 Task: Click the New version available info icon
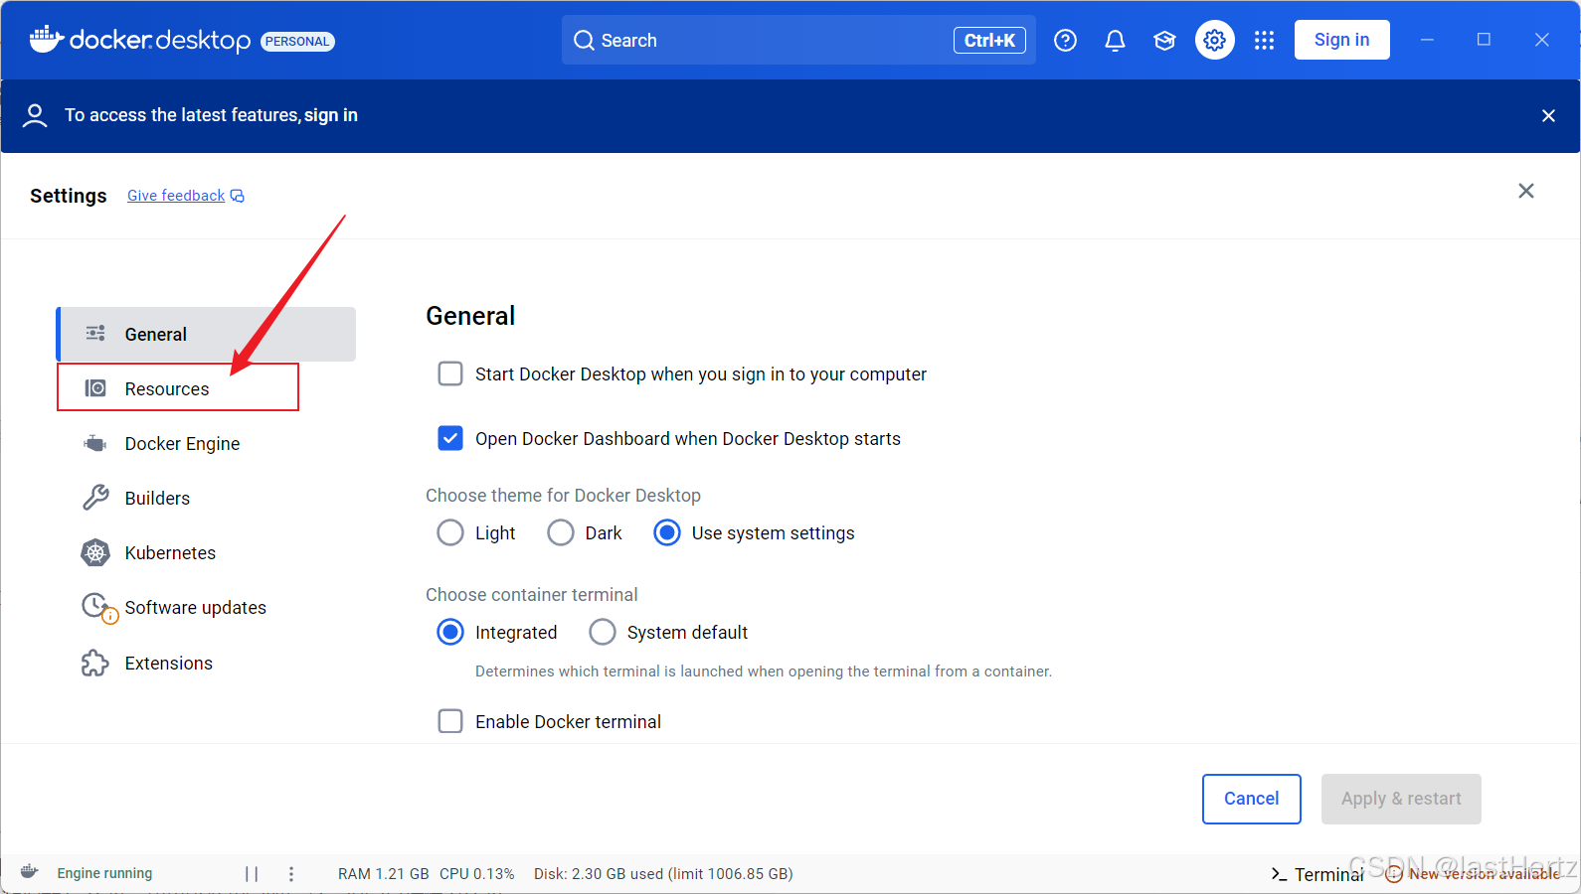1394,874
